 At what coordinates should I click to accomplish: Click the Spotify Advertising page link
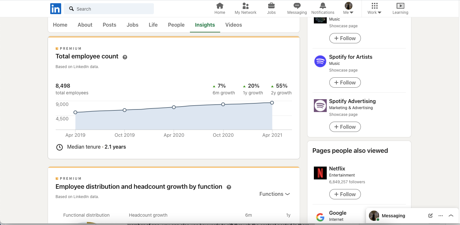352,101
